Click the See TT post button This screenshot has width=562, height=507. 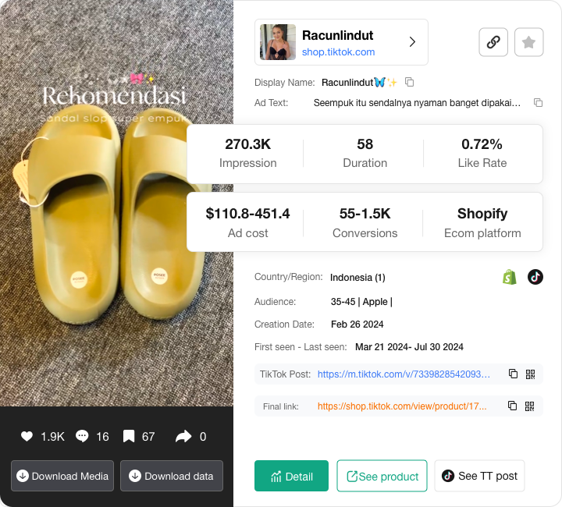(479, 476)
